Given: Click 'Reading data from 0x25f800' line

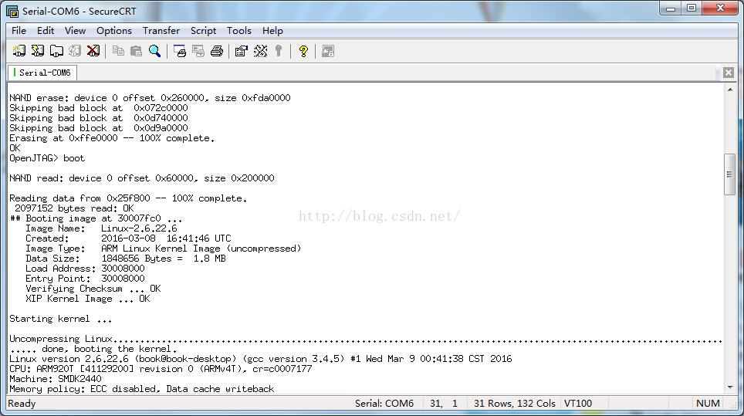Looking at the screenshot, I should [128, 198].
